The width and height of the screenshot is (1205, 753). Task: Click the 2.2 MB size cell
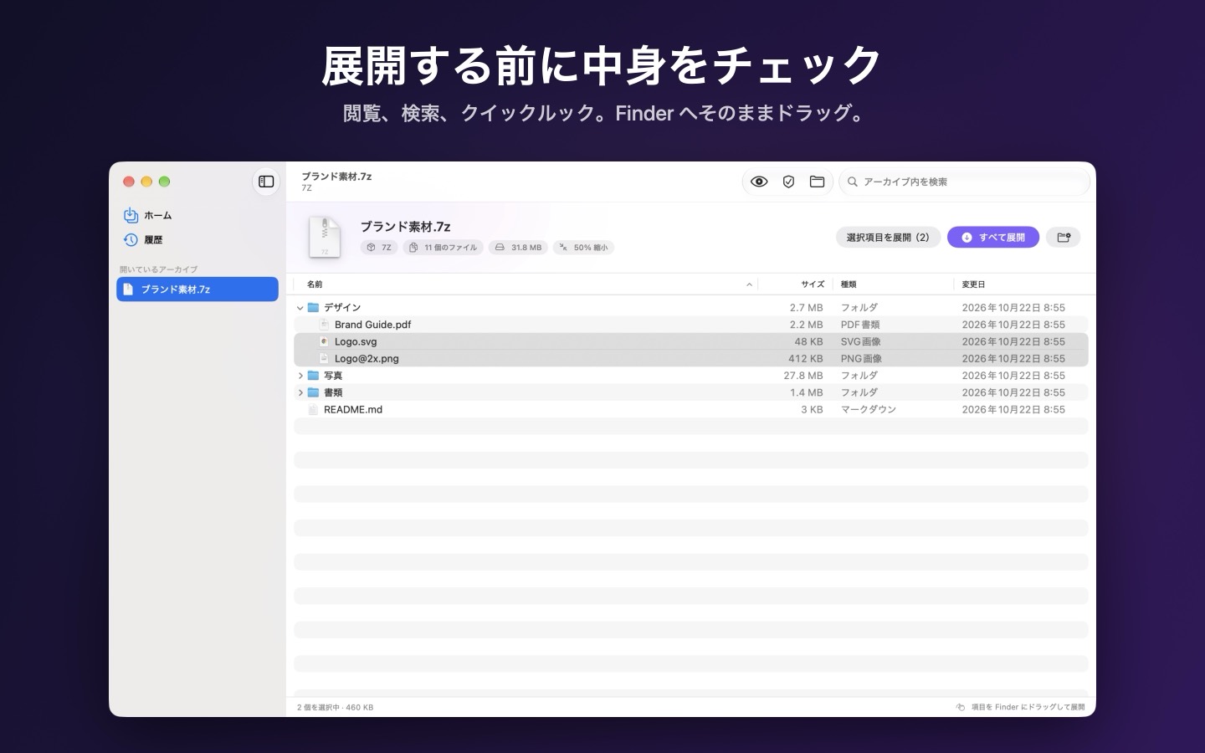806,325
